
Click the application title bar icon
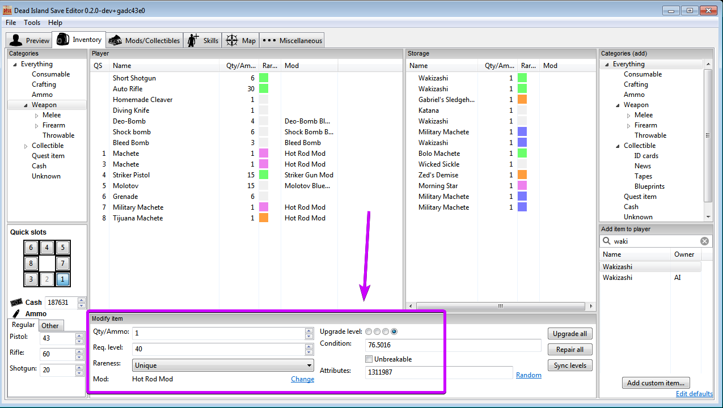tap(7, 10)
